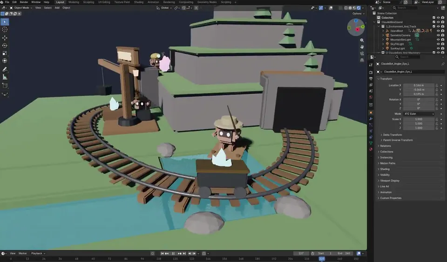Open the View Layer properties tab
Image resolution: width=447 pixels, height=262 pixels.
click(371, 85)
